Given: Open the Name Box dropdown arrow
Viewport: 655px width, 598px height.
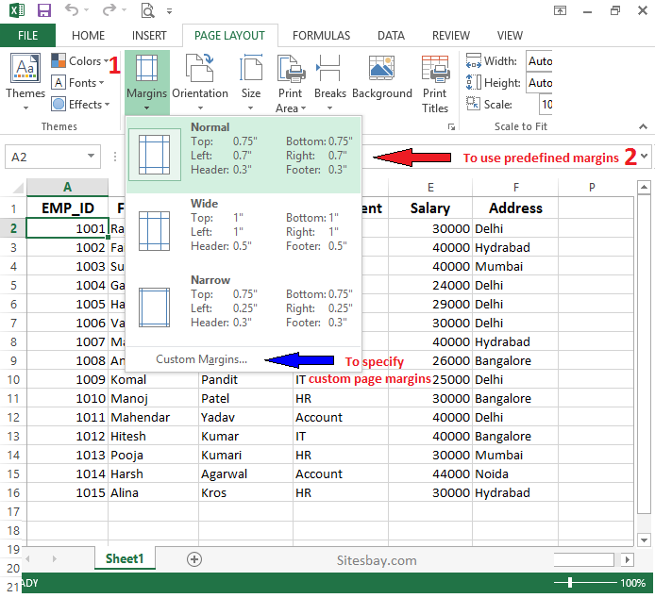Looking at the screenshot, I should click(91, 157).
